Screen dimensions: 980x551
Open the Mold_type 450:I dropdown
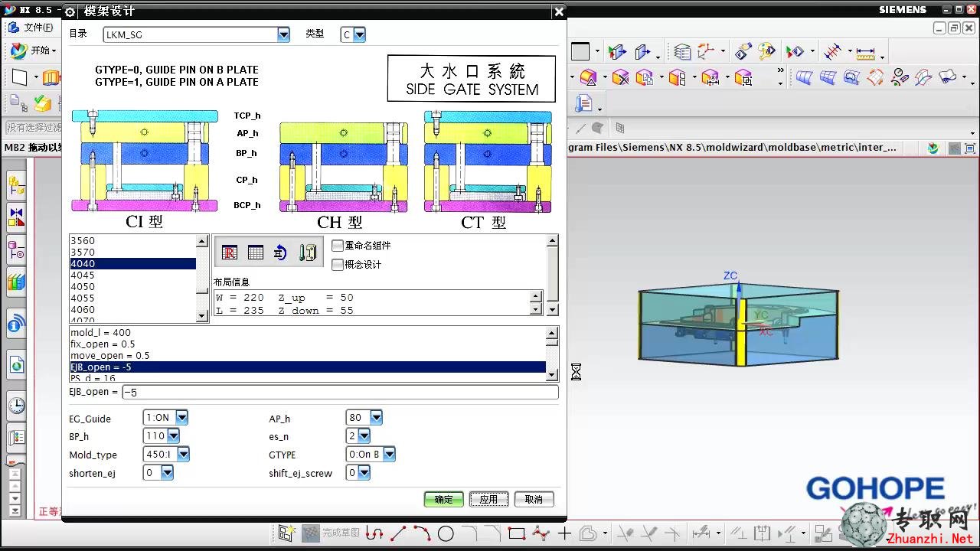pyautogui.click(x=182, y=454)
